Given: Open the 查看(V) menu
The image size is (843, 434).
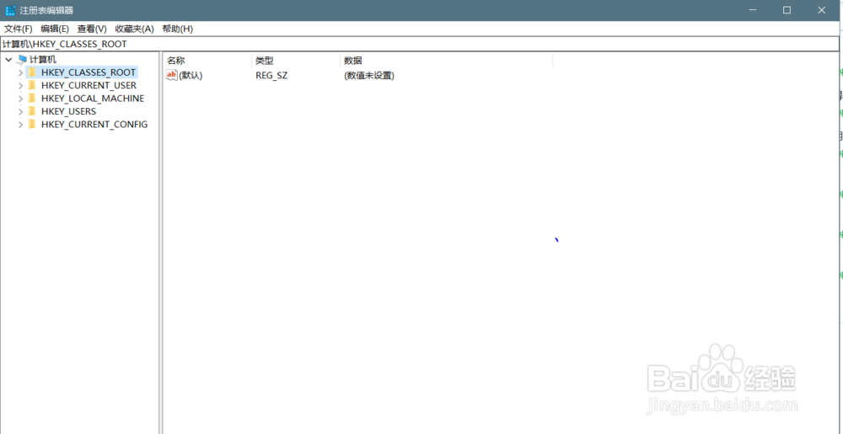Looking at the screenshot, I should (x=92, y=29).
